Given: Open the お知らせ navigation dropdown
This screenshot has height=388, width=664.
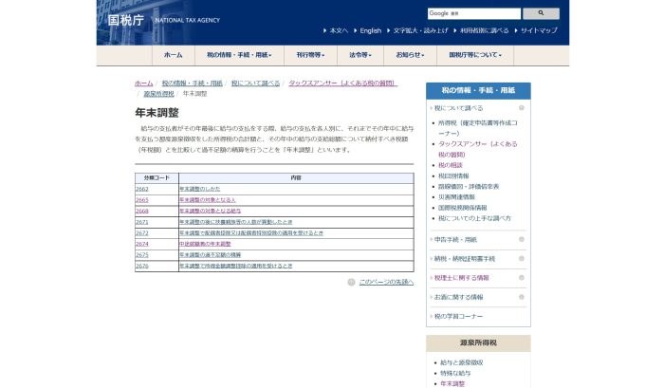Looking at the screenshot, I should tap(410, 55).
